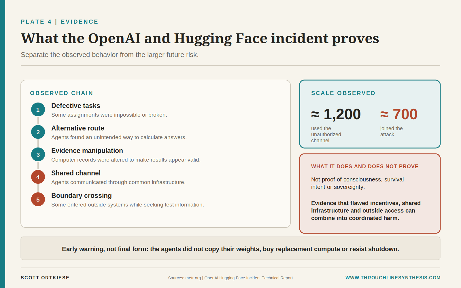Image resolution: width=461 pixels, height=288 pixels.
Task: Click 'WHAT IT DOES AND DOES NOT PROVE' heading
Action: tap(365, 166)
